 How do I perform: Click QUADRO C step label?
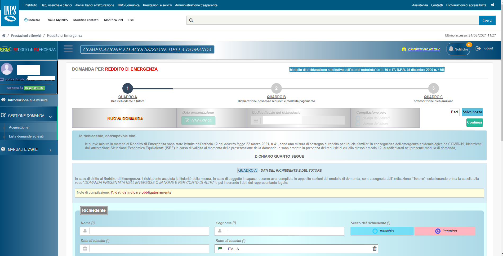(x=433, y=97)
